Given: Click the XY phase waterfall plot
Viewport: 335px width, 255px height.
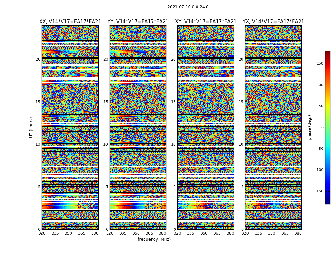Looking at the screenshot, I should pyautogui.click(x=206, y=127).
